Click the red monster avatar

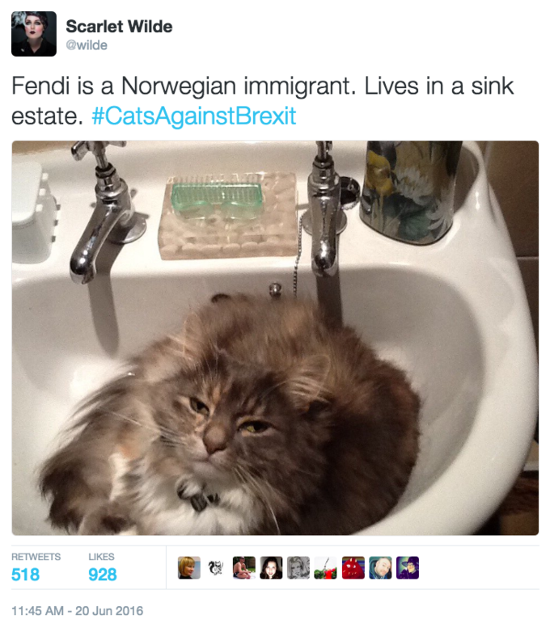coord(353,567)
